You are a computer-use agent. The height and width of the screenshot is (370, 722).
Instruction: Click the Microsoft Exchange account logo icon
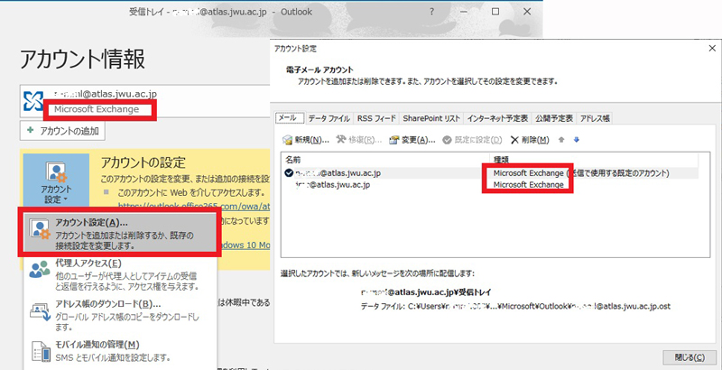34,100
